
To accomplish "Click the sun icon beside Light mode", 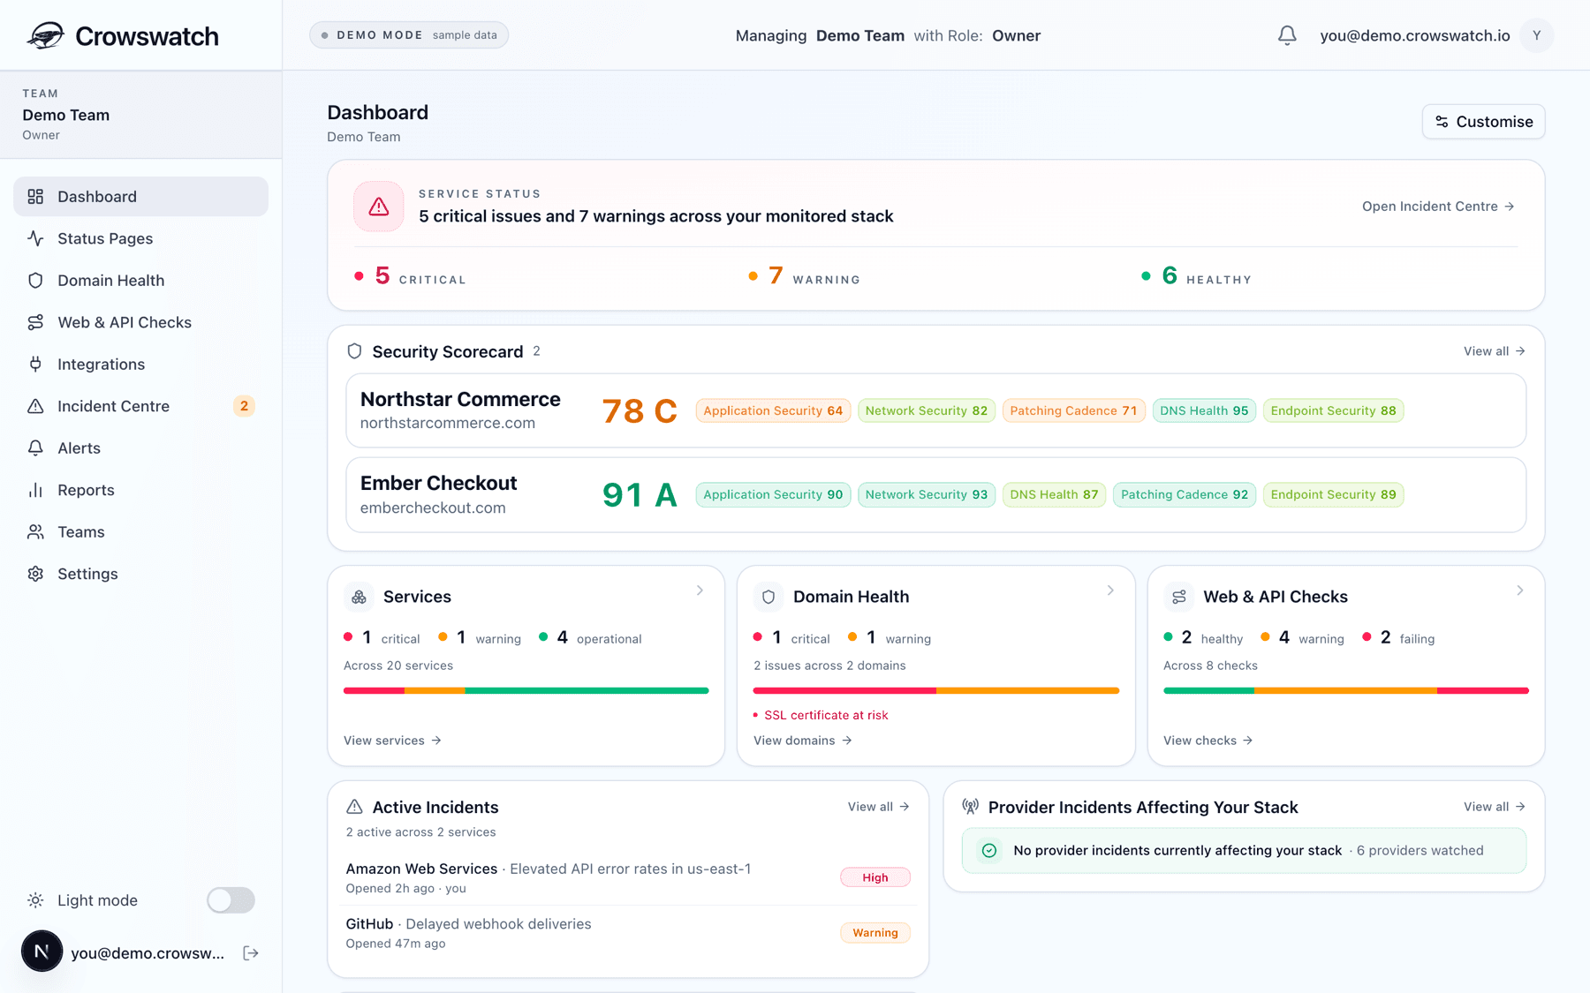I will tap(35, 900).
